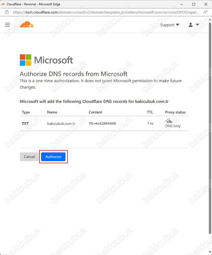This screenshot has height=255, width=212.
Task: Select the MS=ms62044468 content value
Action: (x=103, y=124)
